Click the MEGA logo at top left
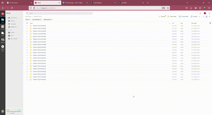This screenshot has height=115, width=212. click(3, 14)
